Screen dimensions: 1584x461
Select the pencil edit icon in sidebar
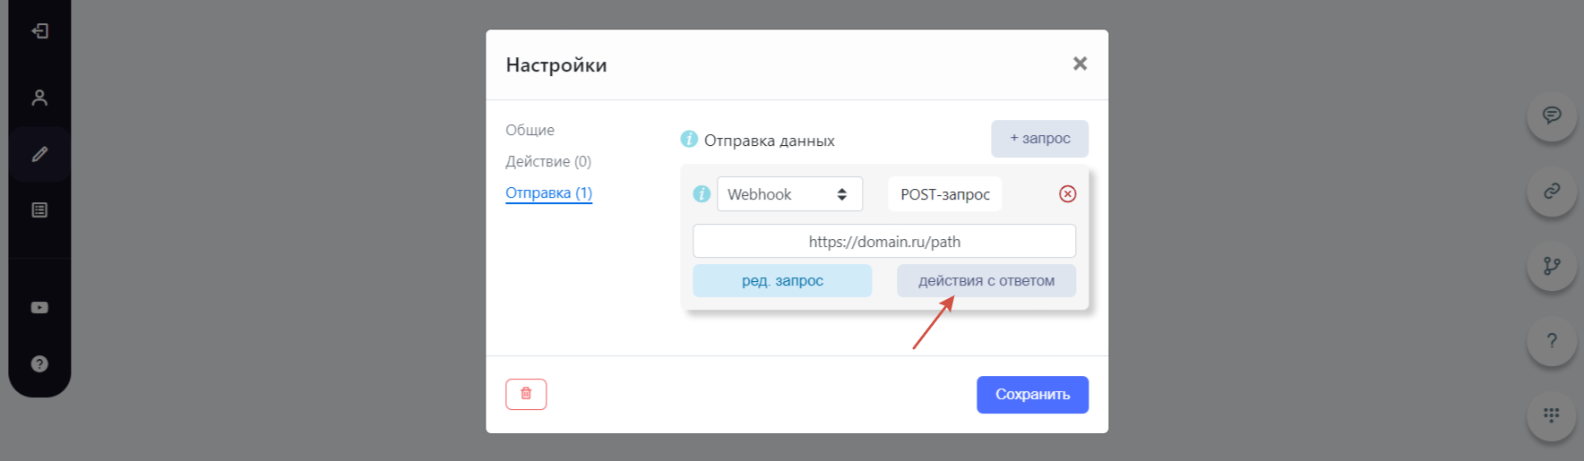coord(39,154)
